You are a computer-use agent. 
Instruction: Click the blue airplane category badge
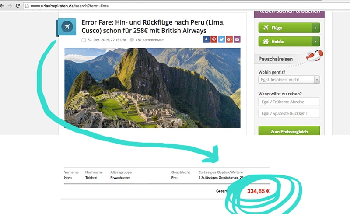pos(66,27)
